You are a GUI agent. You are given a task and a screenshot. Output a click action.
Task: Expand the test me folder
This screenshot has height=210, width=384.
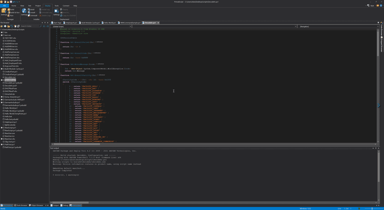click(x=1, y=35)
